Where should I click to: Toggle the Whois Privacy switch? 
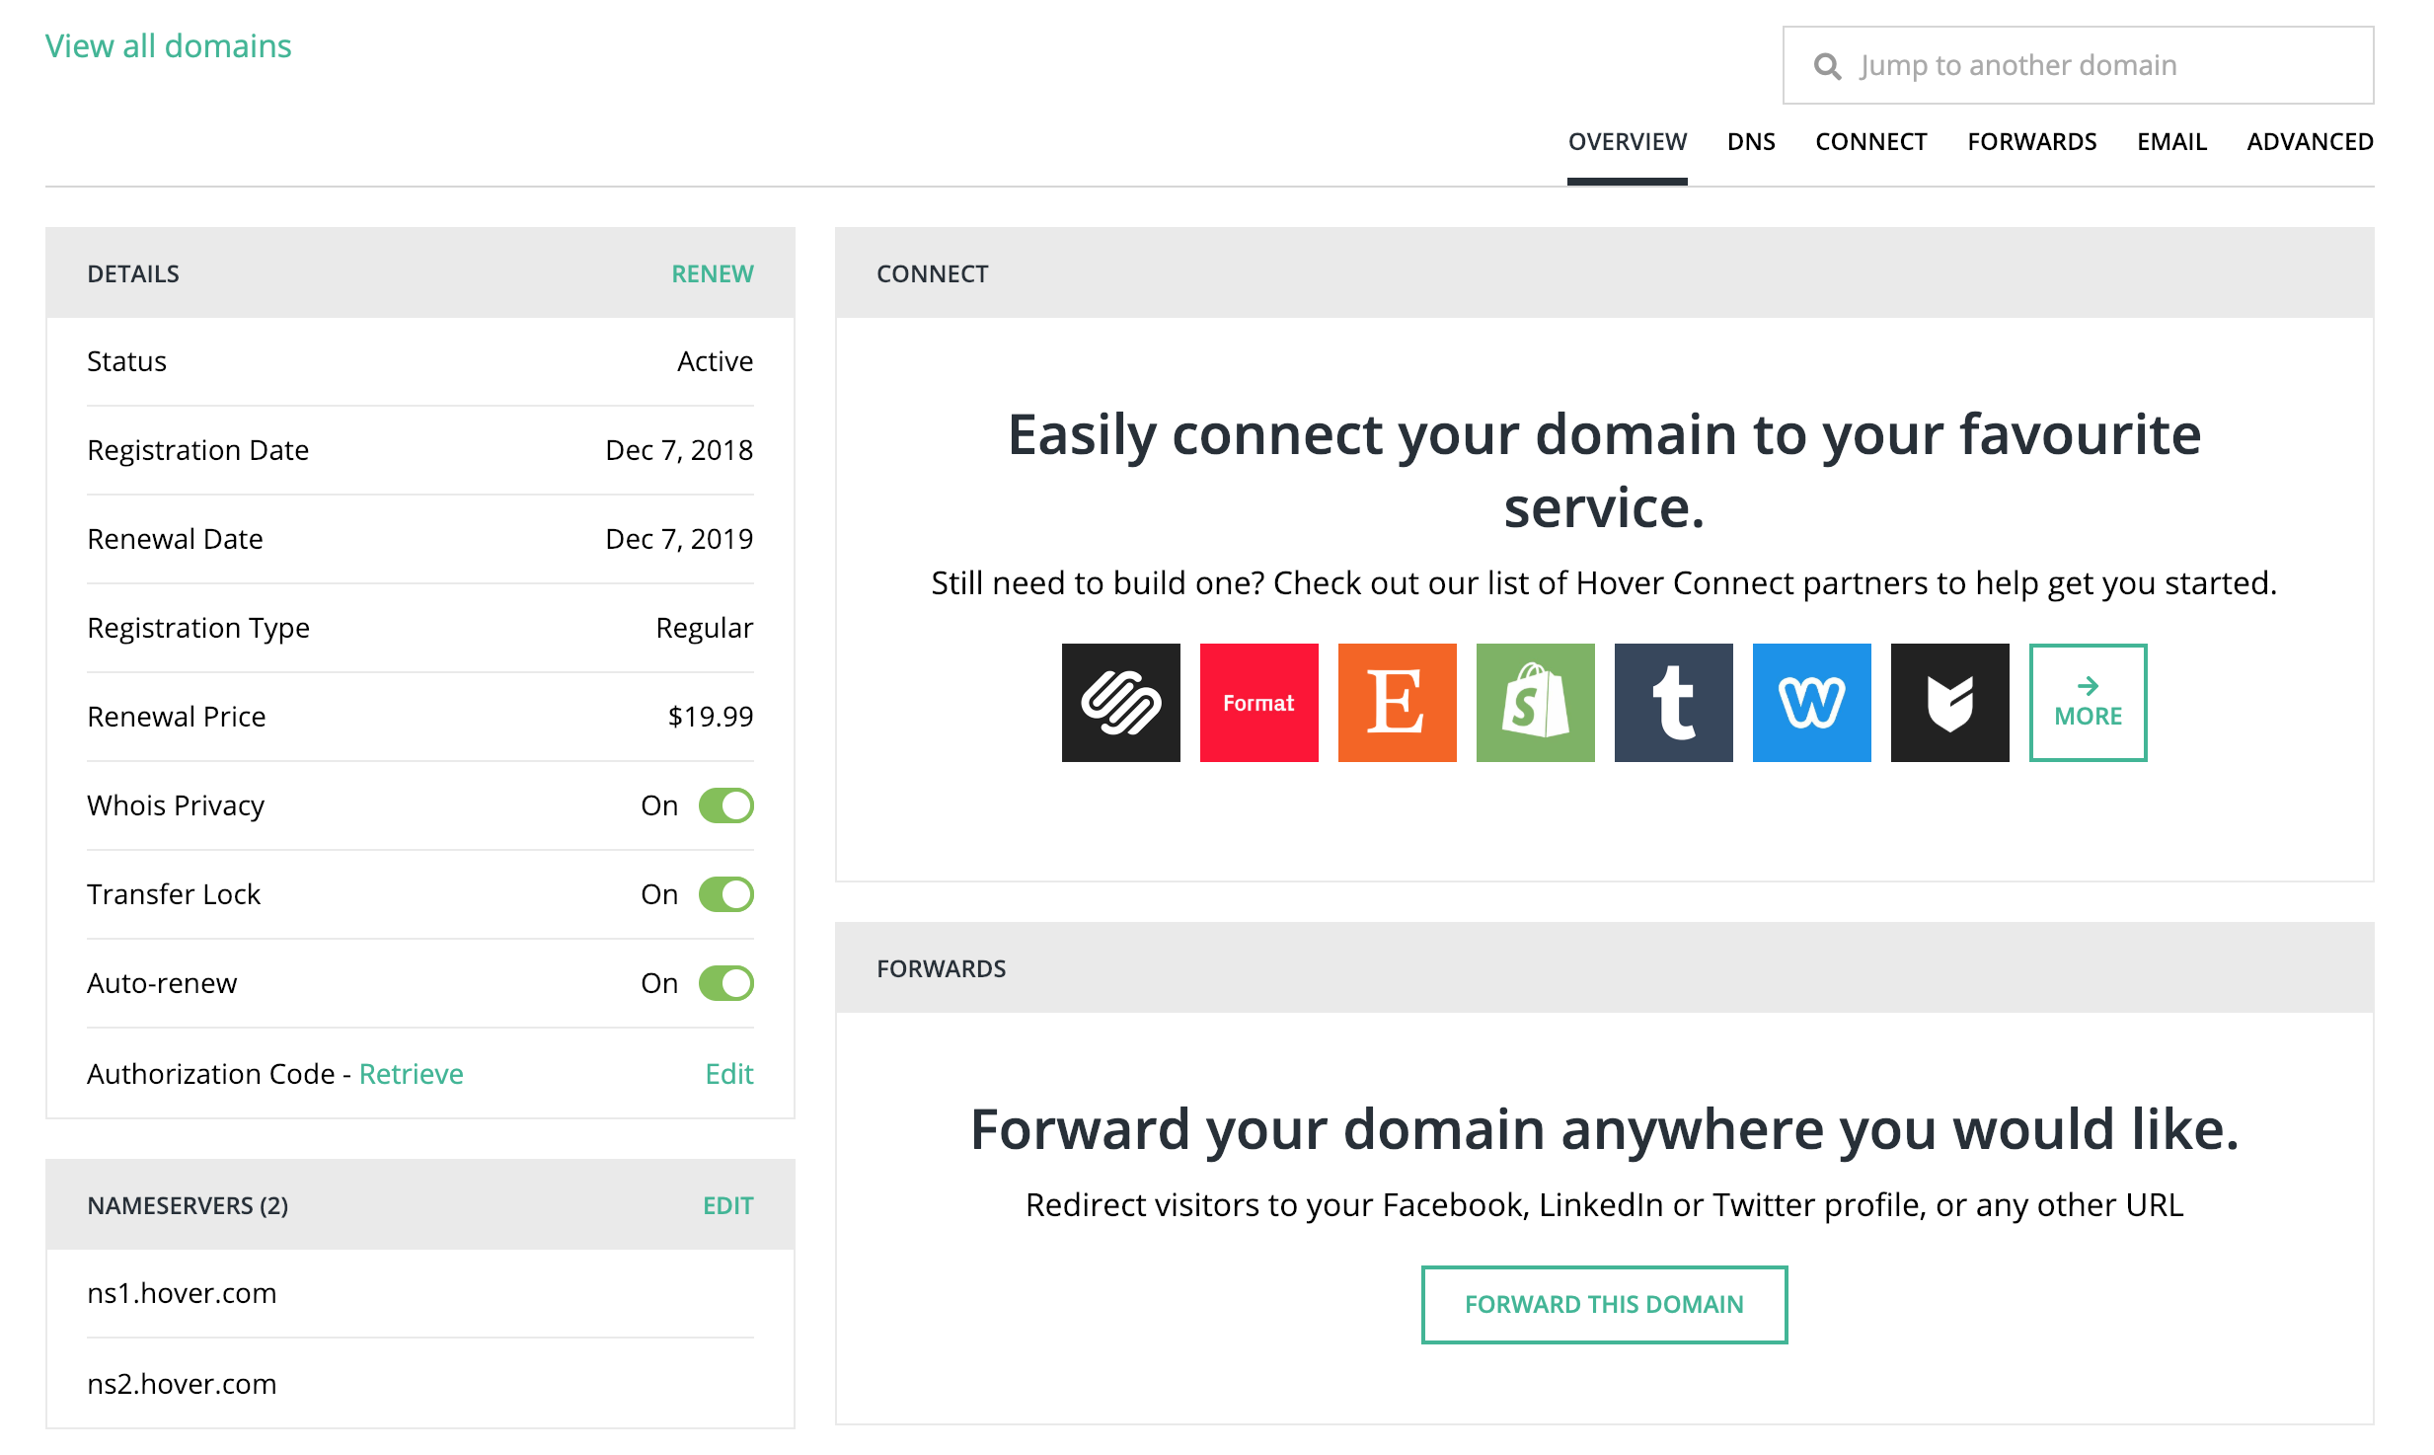coord(727,804)
